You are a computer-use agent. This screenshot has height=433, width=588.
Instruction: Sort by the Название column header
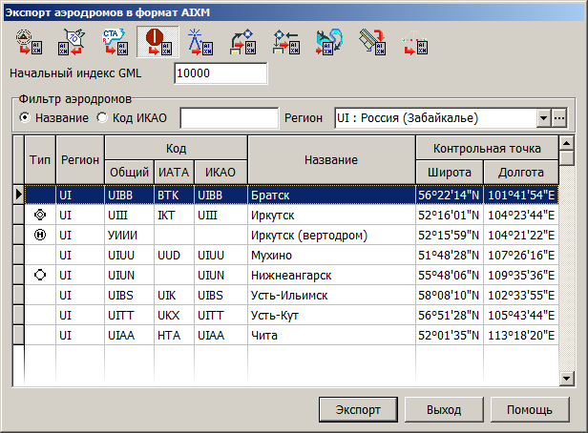tap(331, 159)
